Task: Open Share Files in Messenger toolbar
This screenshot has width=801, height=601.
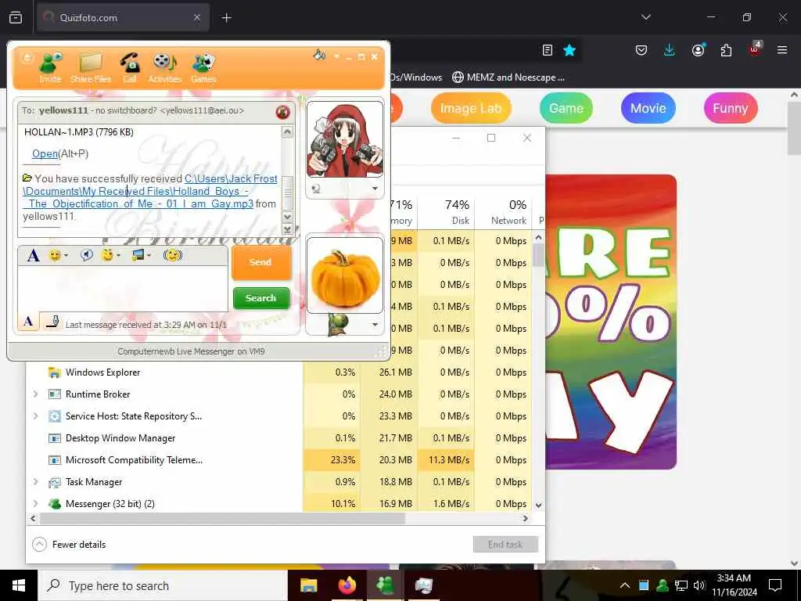Action: (91, 67)
